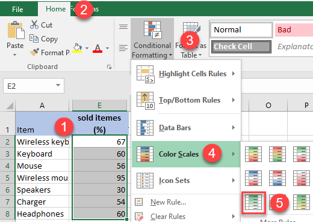Open Color Scales submenu

[186, 154]
